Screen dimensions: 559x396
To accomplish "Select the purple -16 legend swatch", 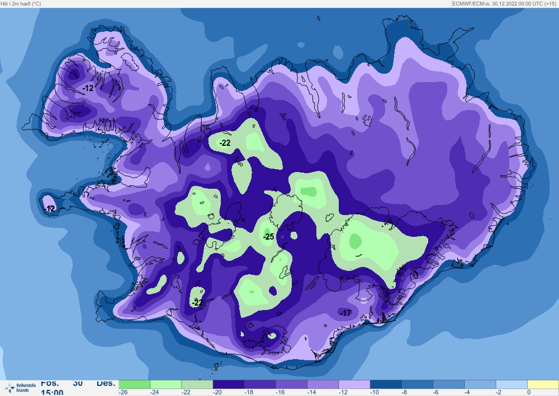I will [x=291, y=384].
